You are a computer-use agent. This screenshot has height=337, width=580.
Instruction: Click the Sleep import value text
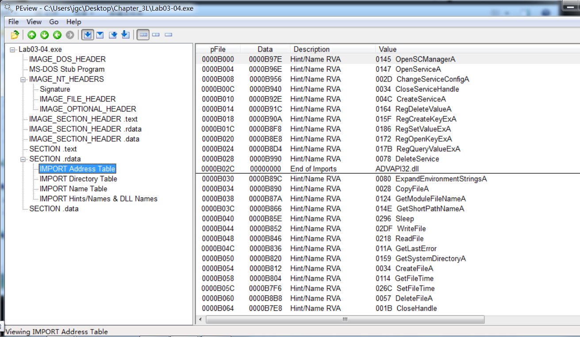(404, 219)
